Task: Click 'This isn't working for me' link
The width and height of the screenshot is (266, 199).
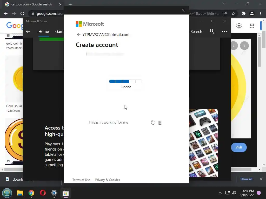Action: pyautogui.click(x=108, y=122)
